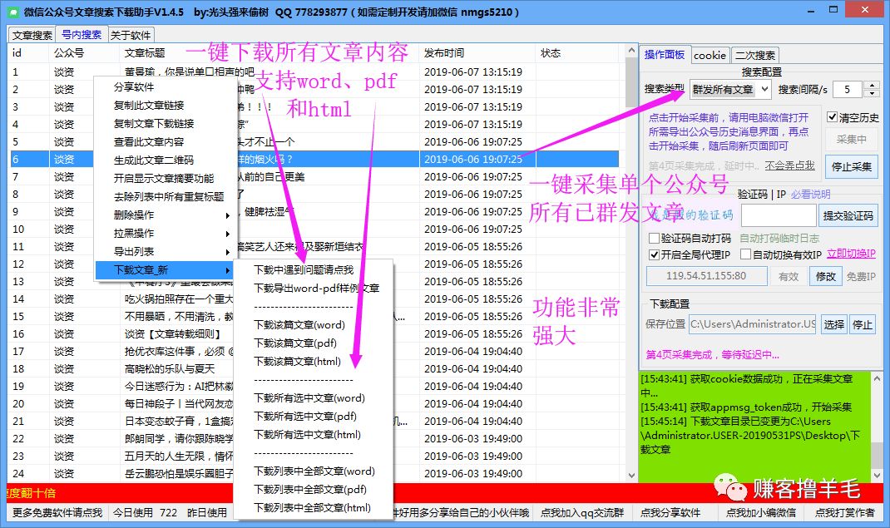
Task: Choose 下载该篇文章(html)
Action: click(314, 361)
